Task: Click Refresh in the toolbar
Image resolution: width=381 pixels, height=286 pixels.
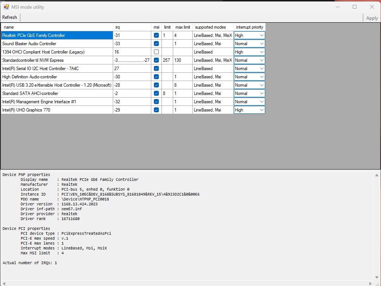Action: [10, 17]
